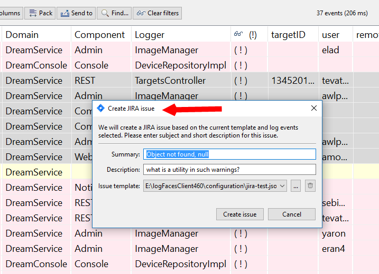The image size is (379, 274).
Task: Open the Send to toolbar option
Action: 76,13
